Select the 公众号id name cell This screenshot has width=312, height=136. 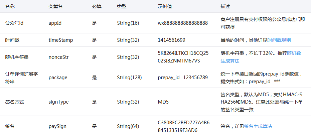(14, 23)
